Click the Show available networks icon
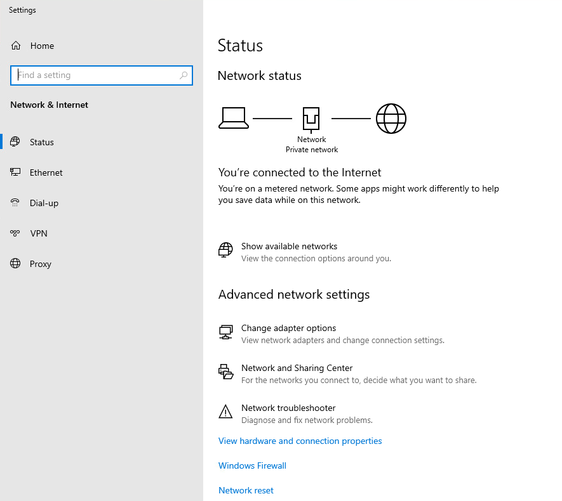Viewport: 562px width, 501px height. [225, 250]
